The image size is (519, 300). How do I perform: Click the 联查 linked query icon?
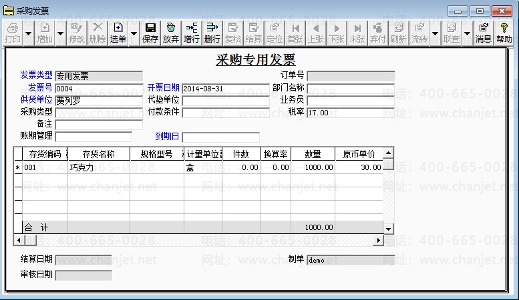452,33
